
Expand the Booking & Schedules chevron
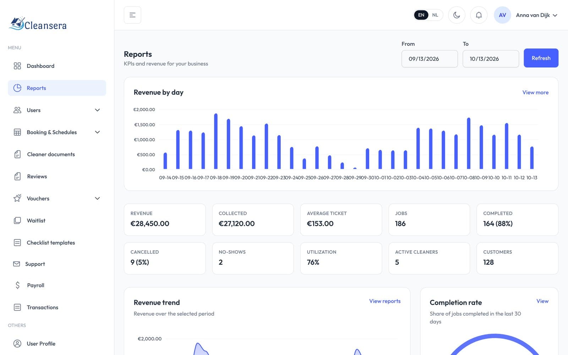[97, 132]
